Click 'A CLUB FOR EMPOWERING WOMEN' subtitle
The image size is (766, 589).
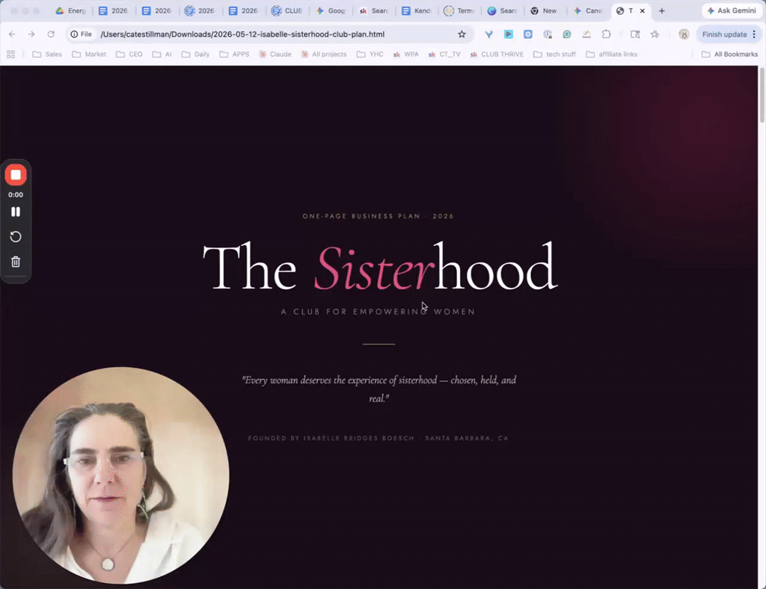[378, 312]
